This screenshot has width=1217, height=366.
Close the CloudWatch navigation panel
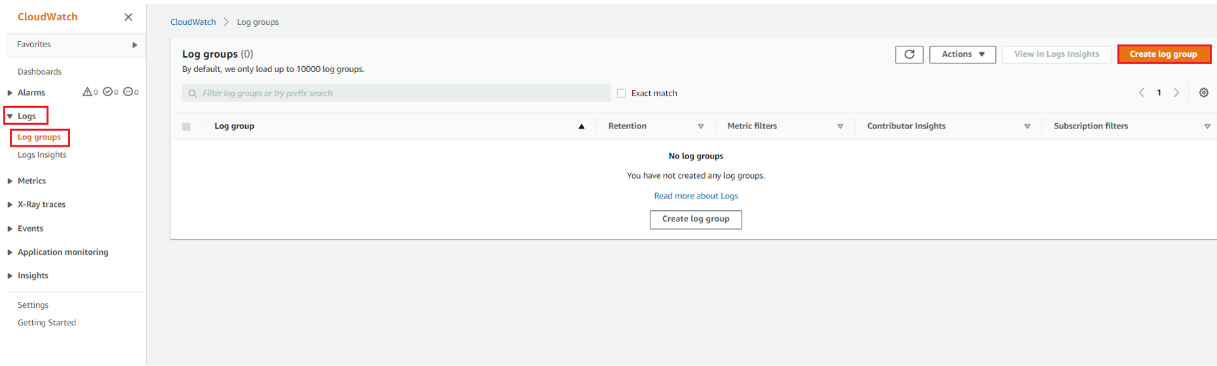coord(129,17)
